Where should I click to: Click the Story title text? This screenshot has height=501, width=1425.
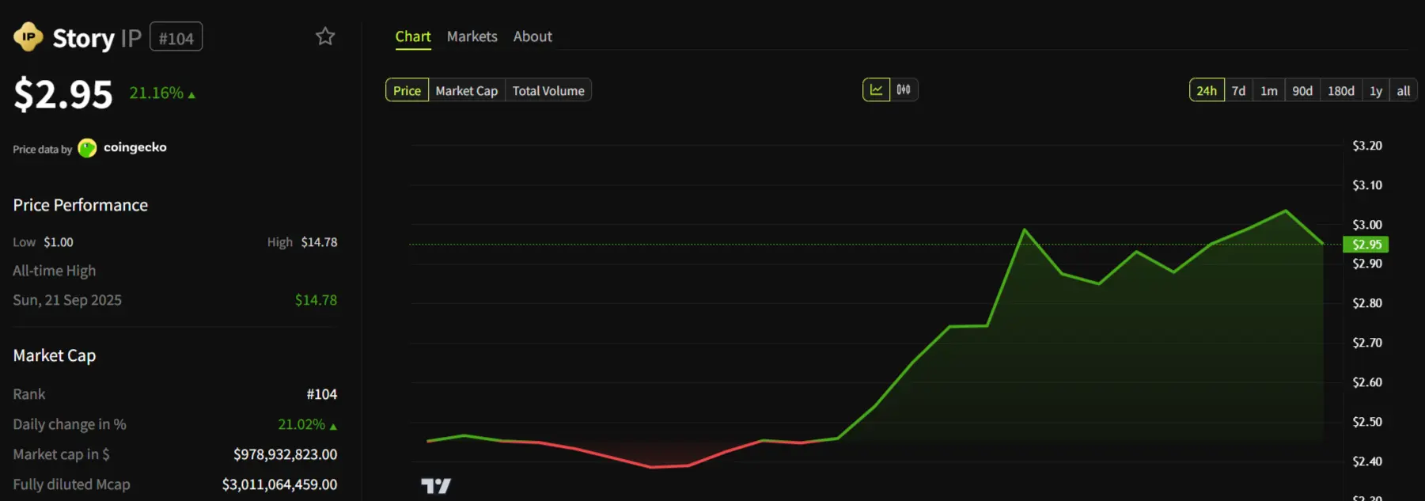[x=84, y=38]
